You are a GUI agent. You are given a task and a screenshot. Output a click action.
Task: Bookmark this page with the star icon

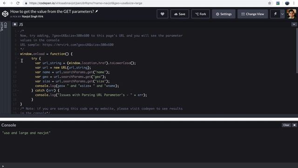point(270,3)
